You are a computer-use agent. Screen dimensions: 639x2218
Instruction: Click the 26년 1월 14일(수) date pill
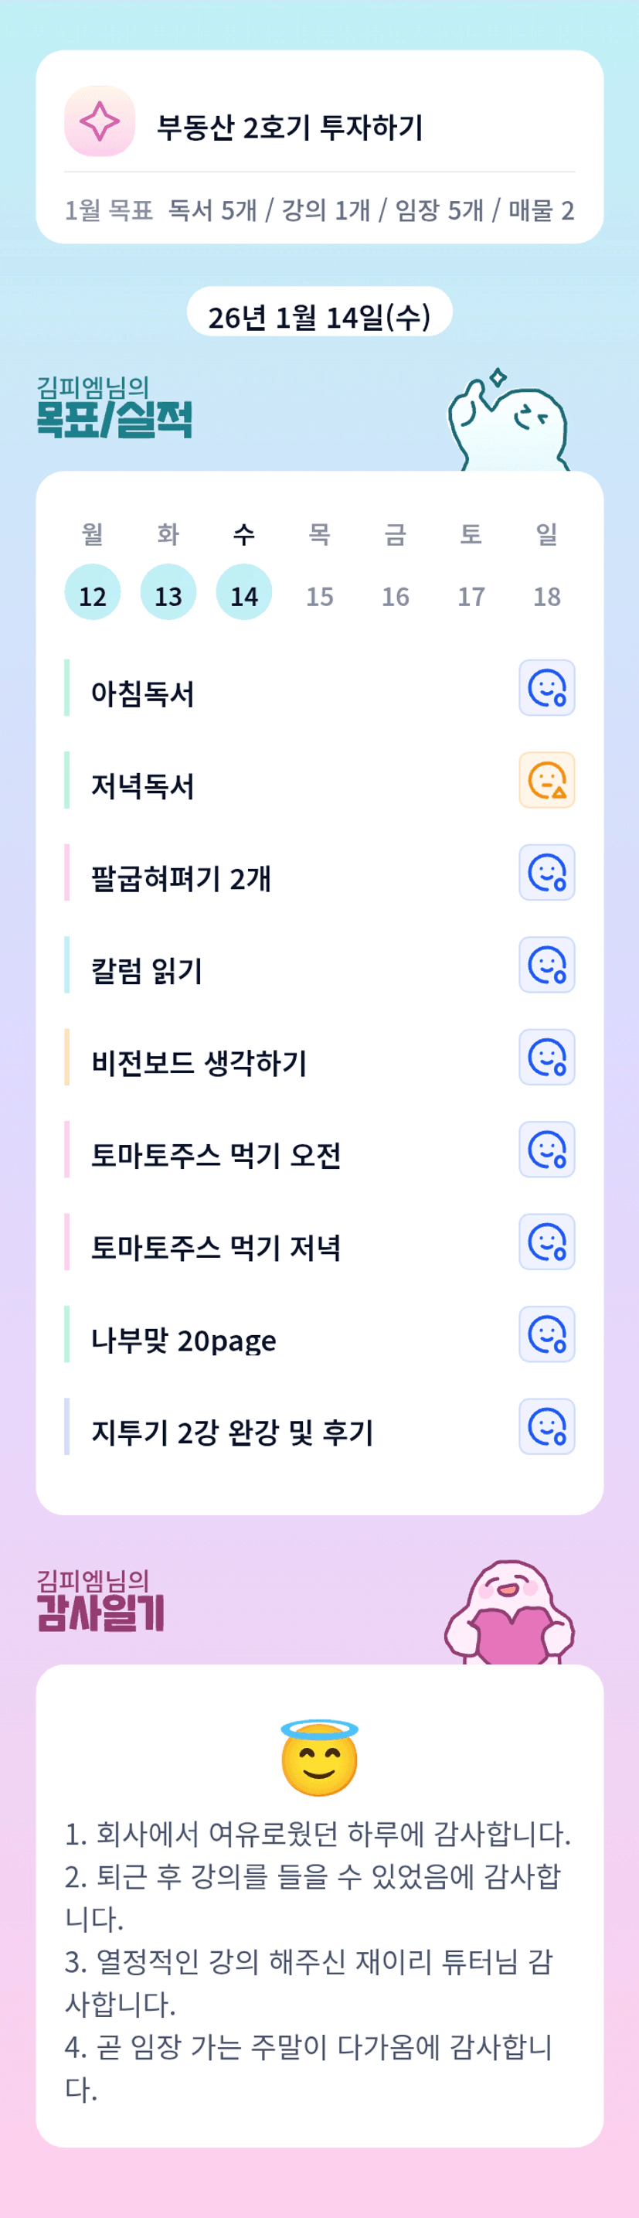click(319, 315)
